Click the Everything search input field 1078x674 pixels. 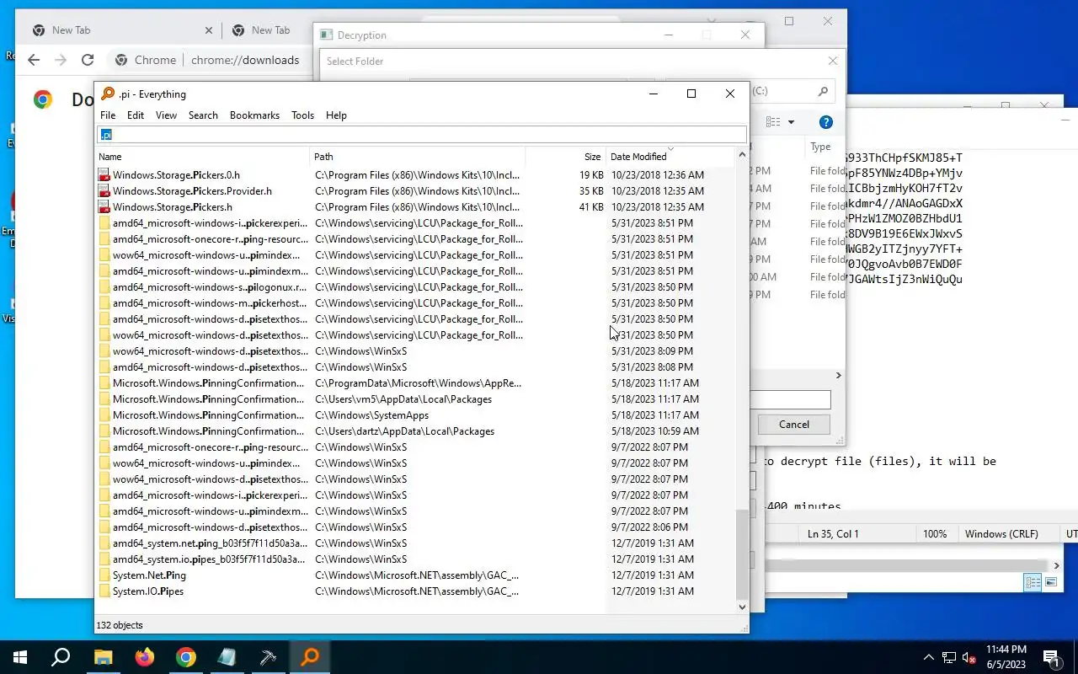422,135
